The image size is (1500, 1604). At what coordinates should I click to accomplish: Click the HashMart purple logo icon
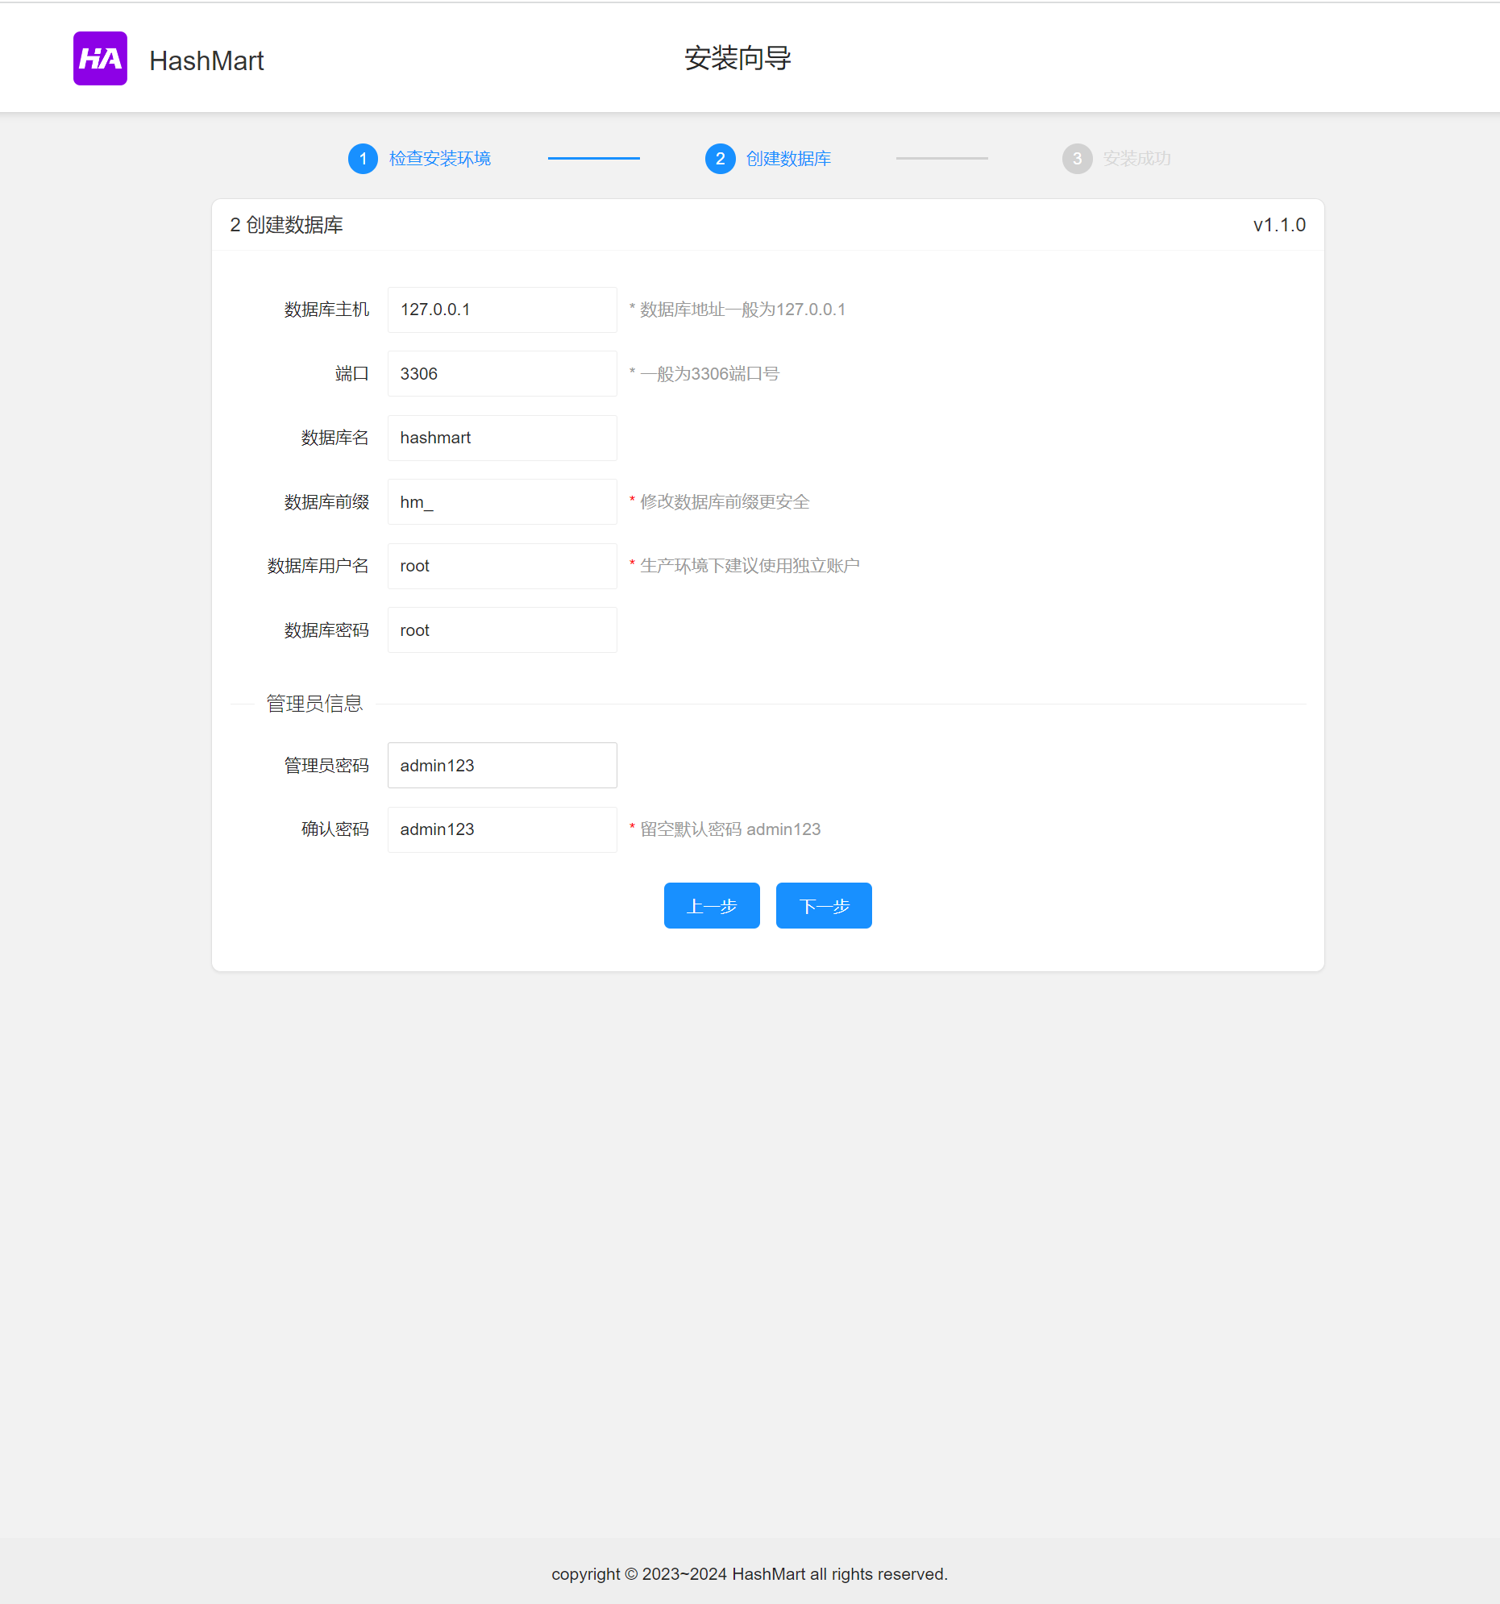tap(100, 58)
